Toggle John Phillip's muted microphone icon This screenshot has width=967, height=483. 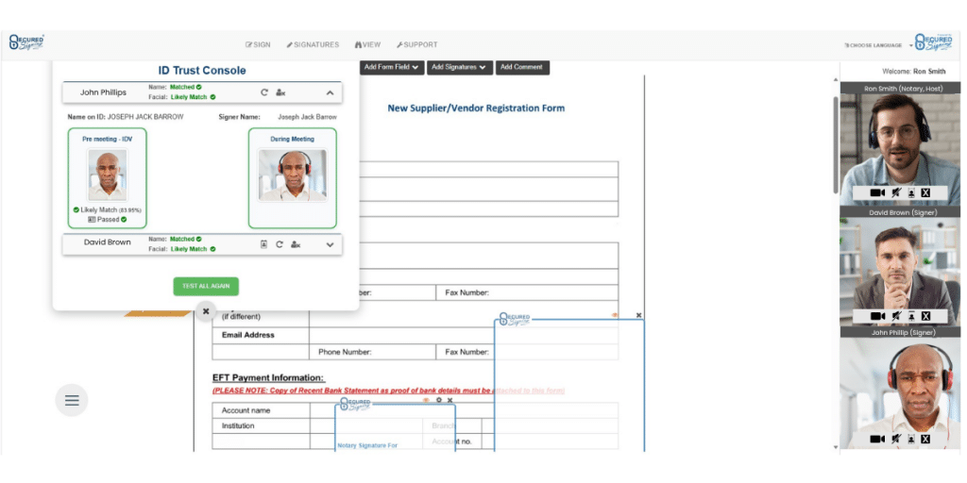[896, 440]
